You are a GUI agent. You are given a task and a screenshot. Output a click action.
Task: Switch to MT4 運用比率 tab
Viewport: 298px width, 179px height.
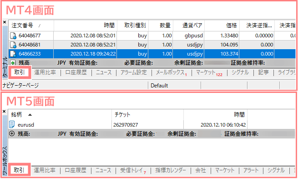pyautogui.click(x=45, y=72)
